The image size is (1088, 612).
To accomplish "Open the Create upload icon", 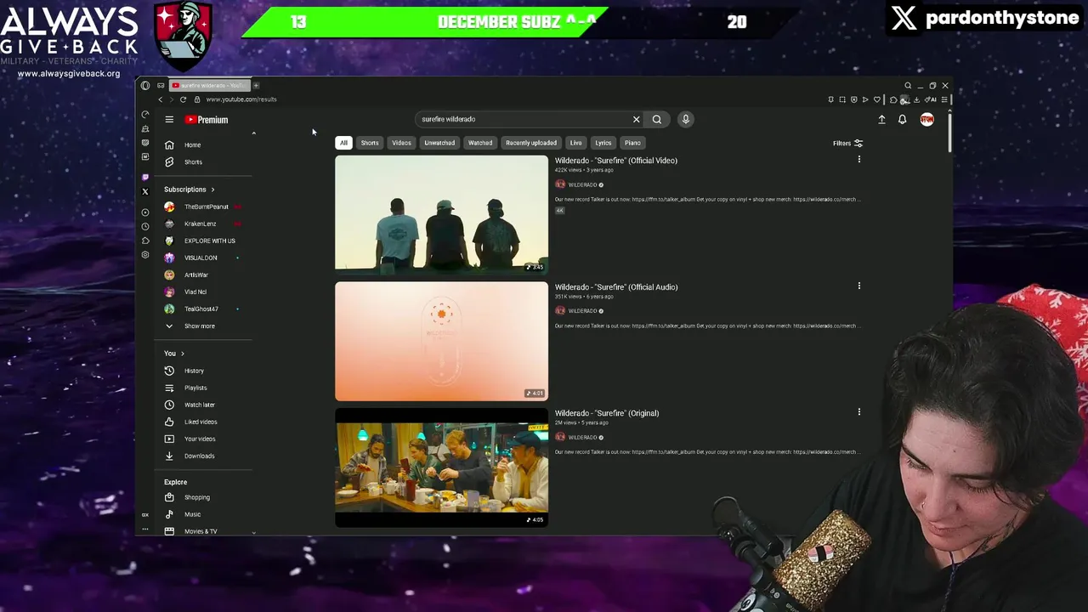I will pos(881,120).
